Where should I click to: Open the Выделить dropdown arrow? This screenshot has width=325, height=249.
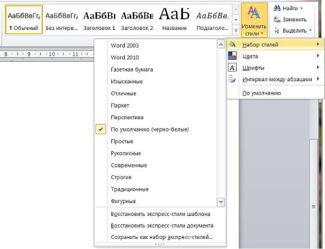coord(311,30)
